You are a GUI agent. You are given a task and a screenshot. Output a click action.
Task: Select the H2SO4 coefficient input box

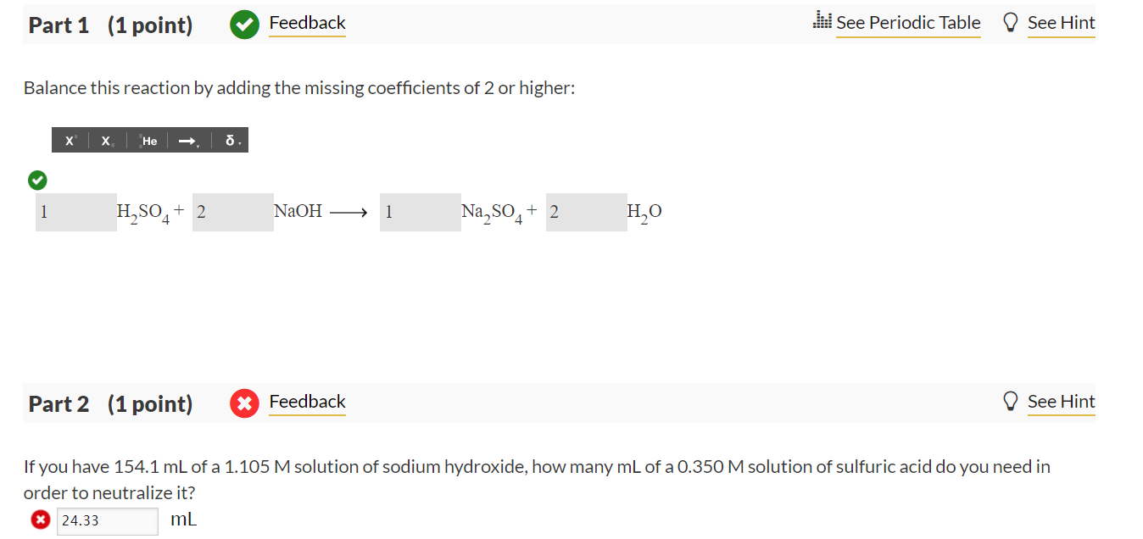click(75, 212)
